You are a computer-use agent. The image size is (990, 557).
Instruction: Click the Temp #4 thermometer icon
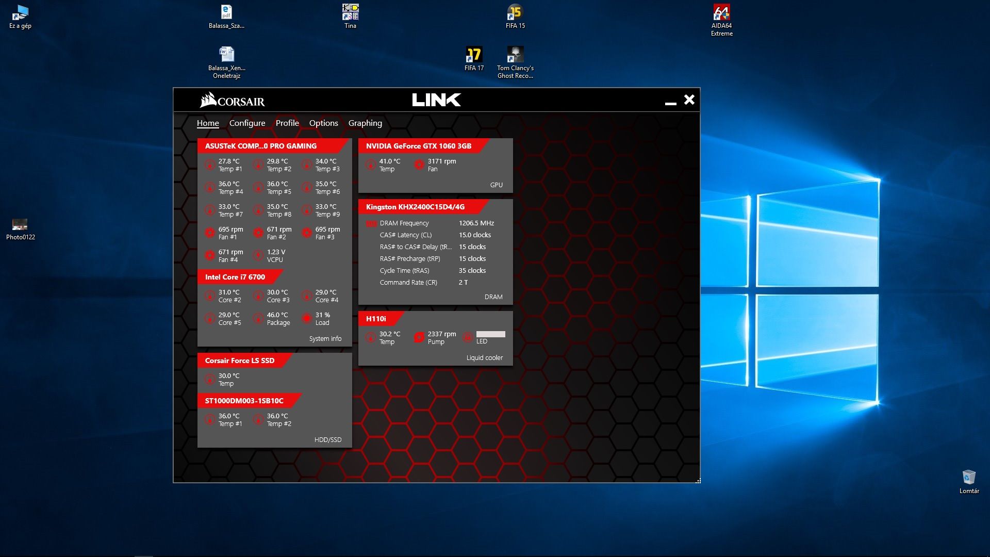point(210,188)
